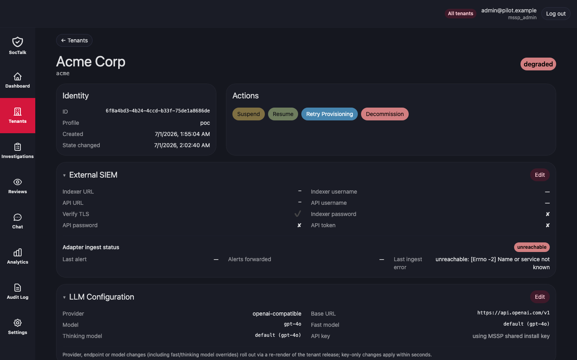The height and width of the screenshot is (360, 577).
Task: Log out of the admin account
Action: (x=556, y=14)
